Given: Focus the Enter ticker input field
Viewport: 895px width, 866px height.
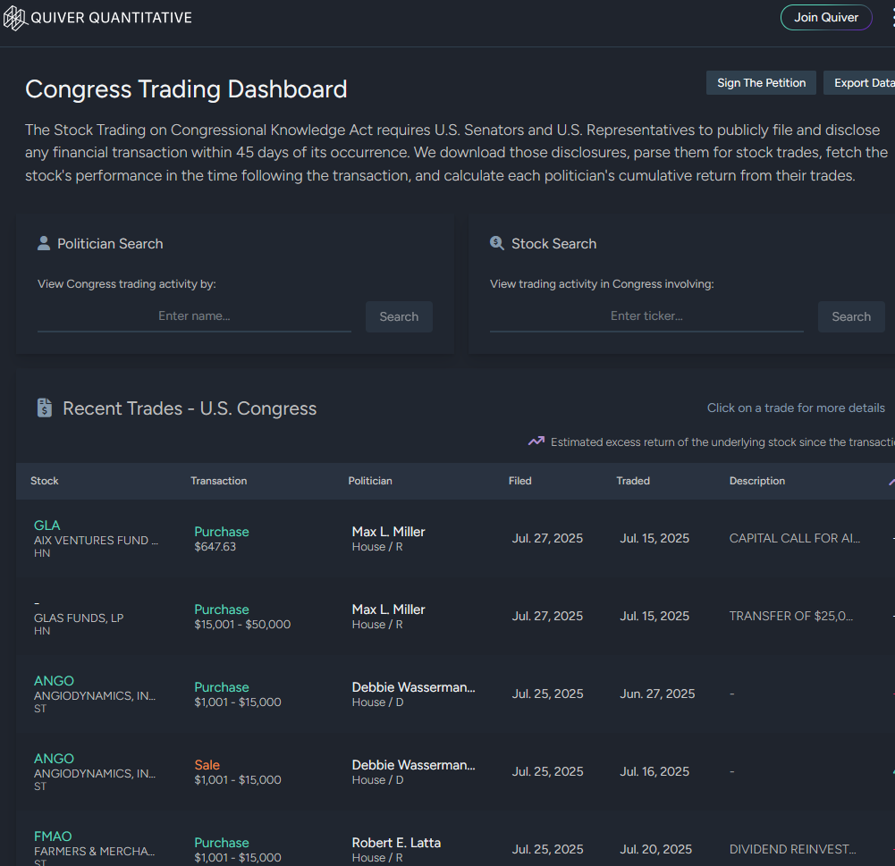Looking at the screenshot, I should [646, 316].
